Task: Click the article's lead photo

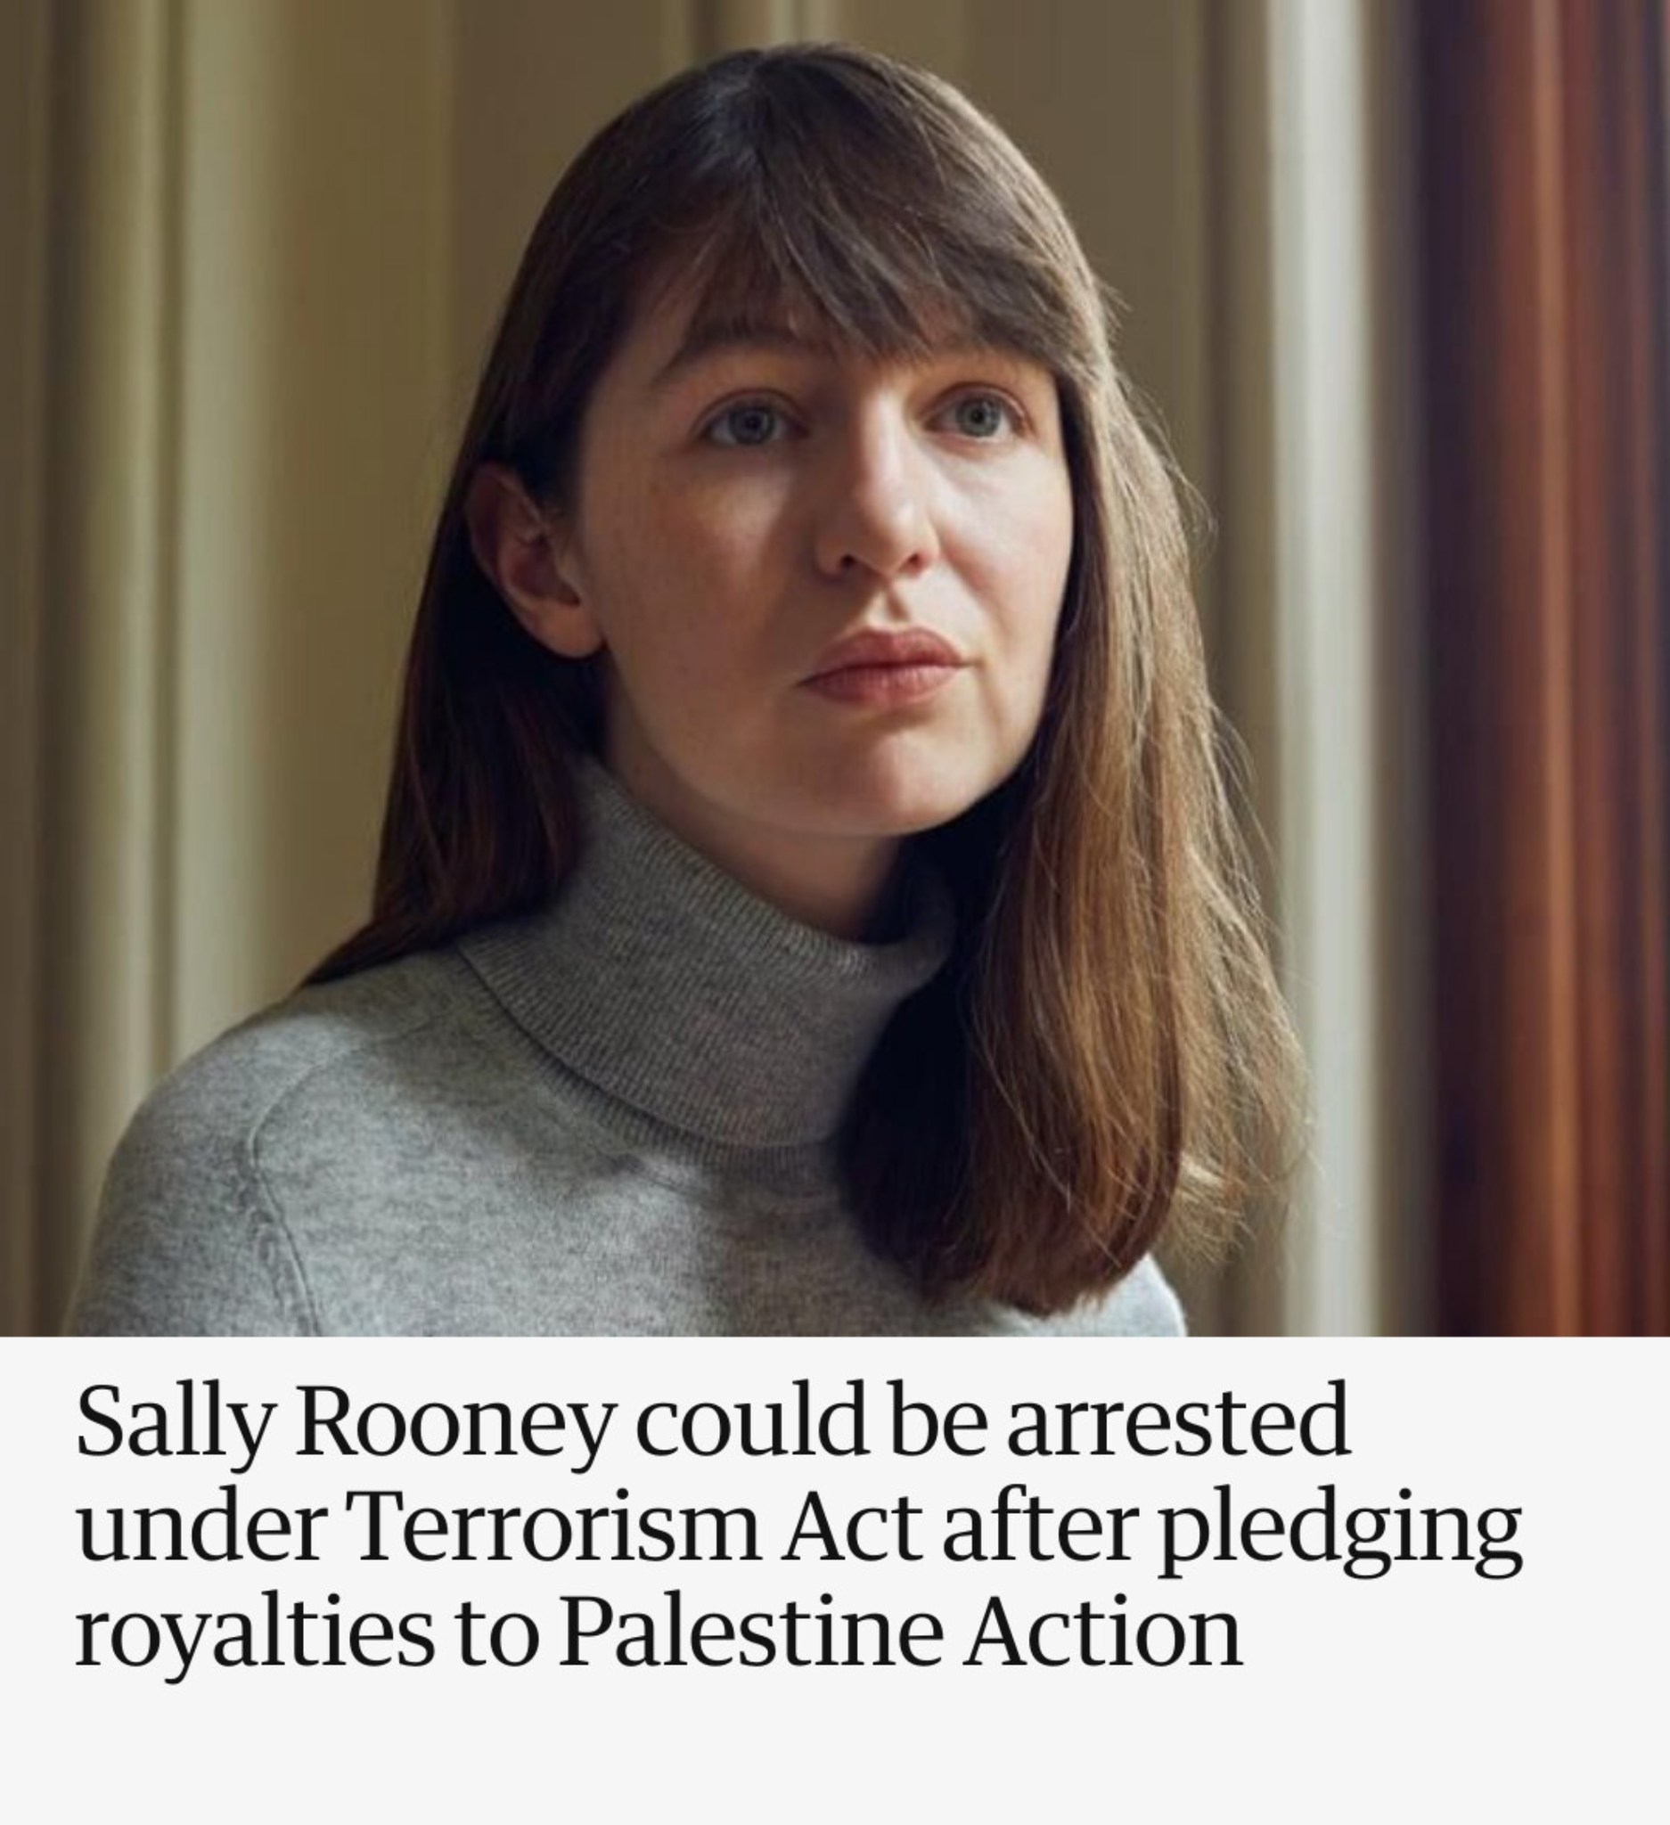Action: (x=834, y=667)
